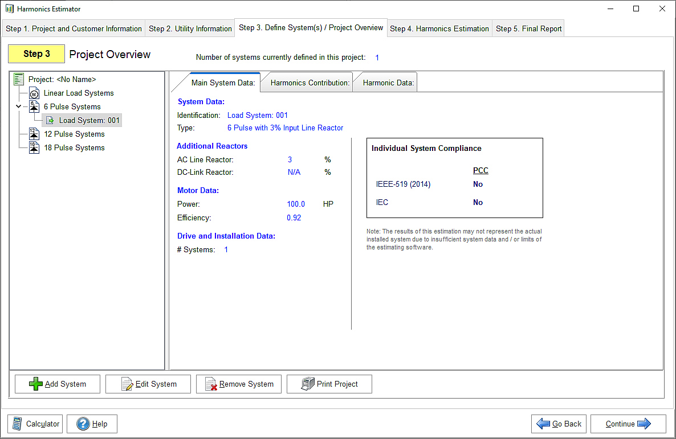
Task: Click the Edit System button
Action: [149, 384]
